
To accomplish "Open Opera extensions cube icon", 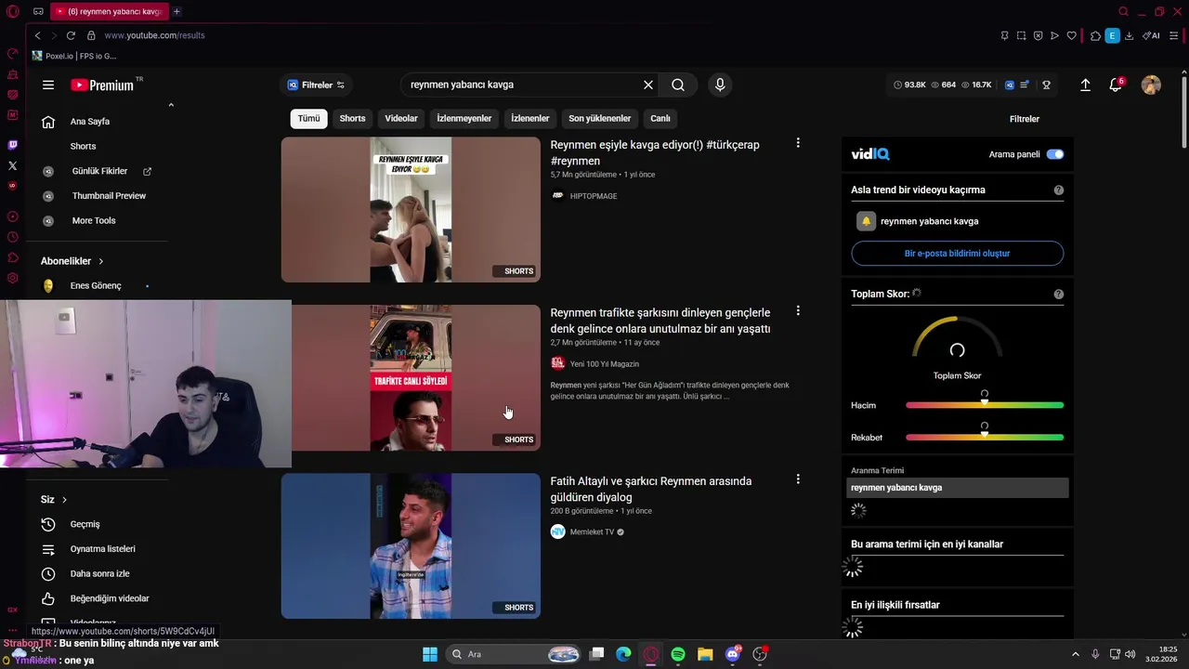I will (1095, 35).
